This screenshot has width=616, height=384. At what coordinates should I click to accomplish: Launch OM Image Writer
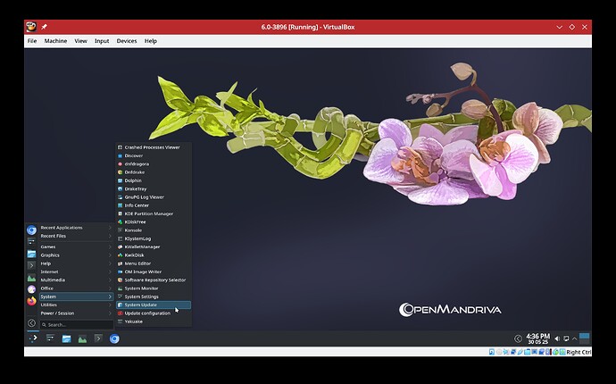pos(154,271)
